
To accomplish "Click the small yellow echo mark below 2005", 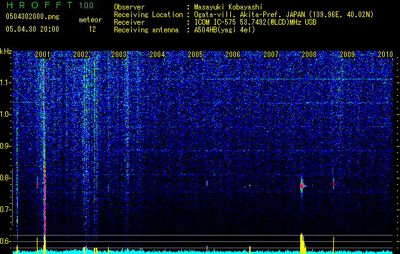I will pyautogui.click(x=207, y=184).
